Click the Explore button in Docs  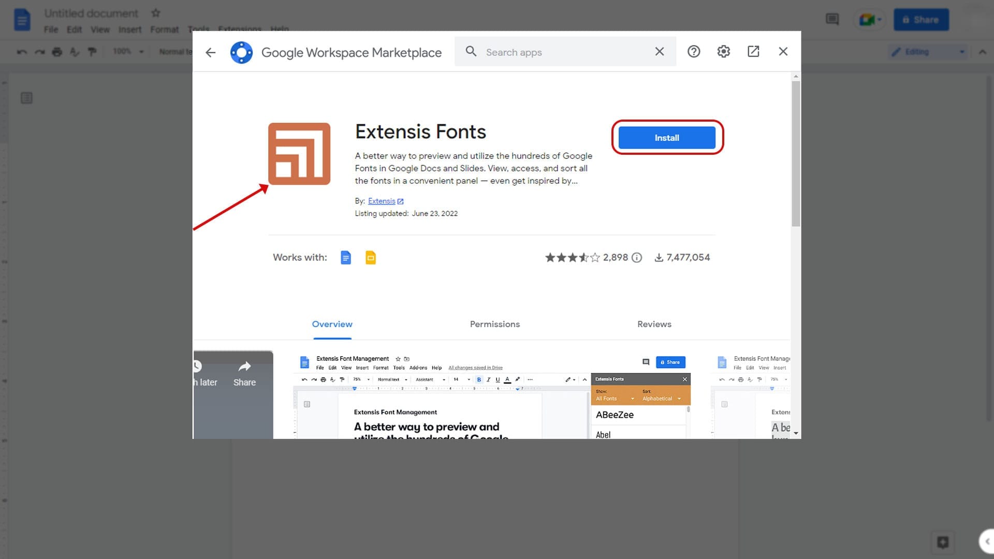coord(942,542)
